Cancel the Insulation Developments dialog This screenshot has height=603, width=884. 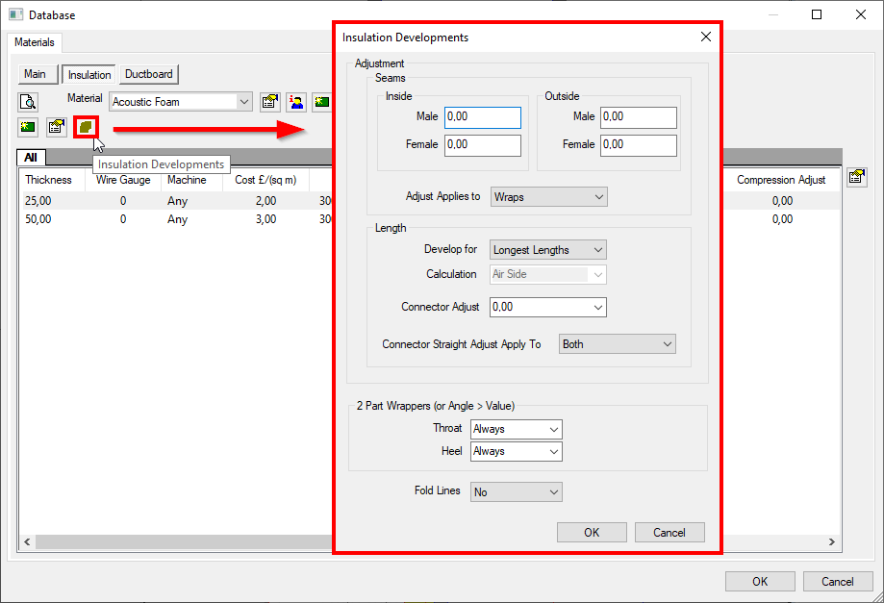pos(669,532)
